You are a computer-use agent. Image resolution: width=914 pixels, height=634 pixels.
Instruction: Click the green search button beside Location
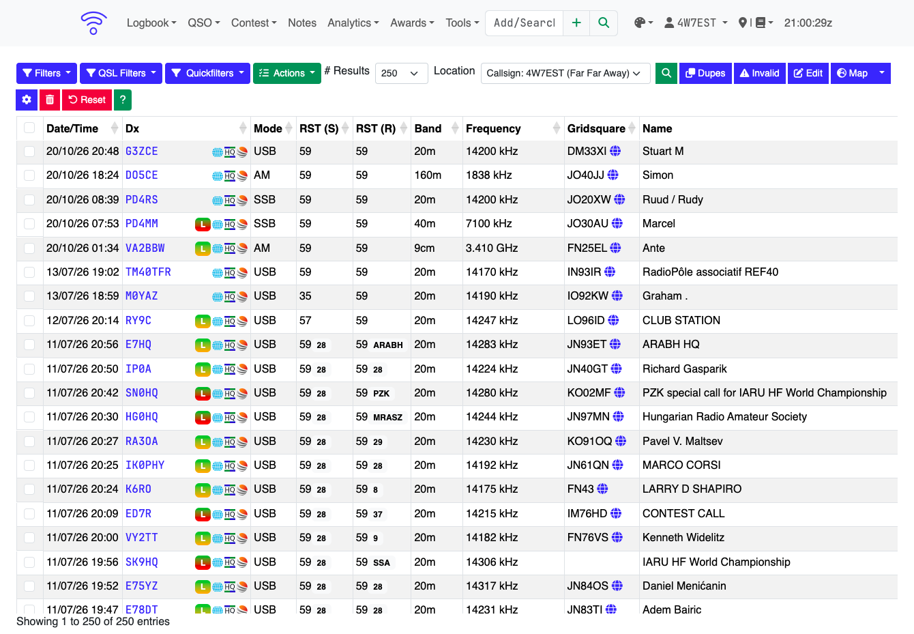666,73
